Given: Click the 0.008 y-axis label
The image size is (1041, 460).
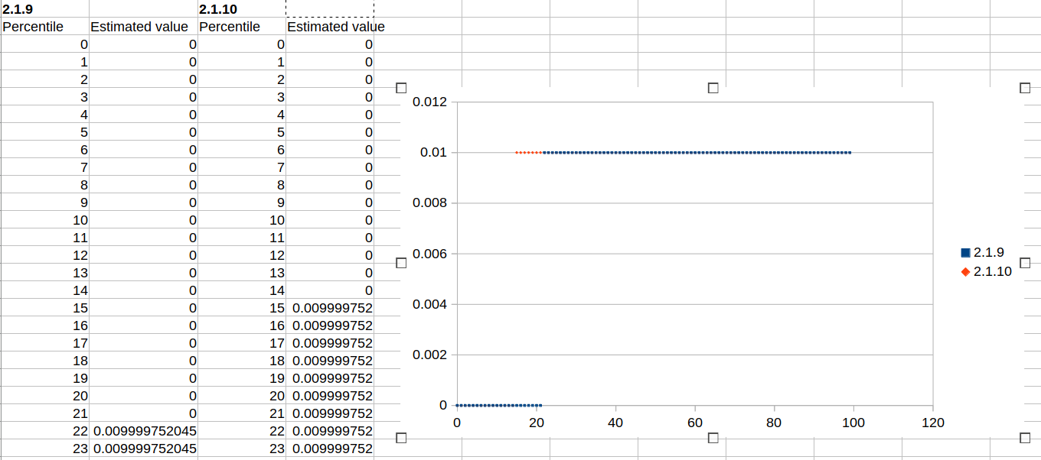Looking at the screenshot, I should [x=429, y=202].
